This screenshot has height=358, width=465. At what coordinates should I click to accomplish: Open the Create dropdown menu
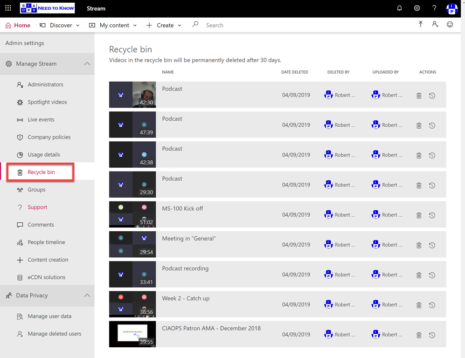tap(164, 25)
